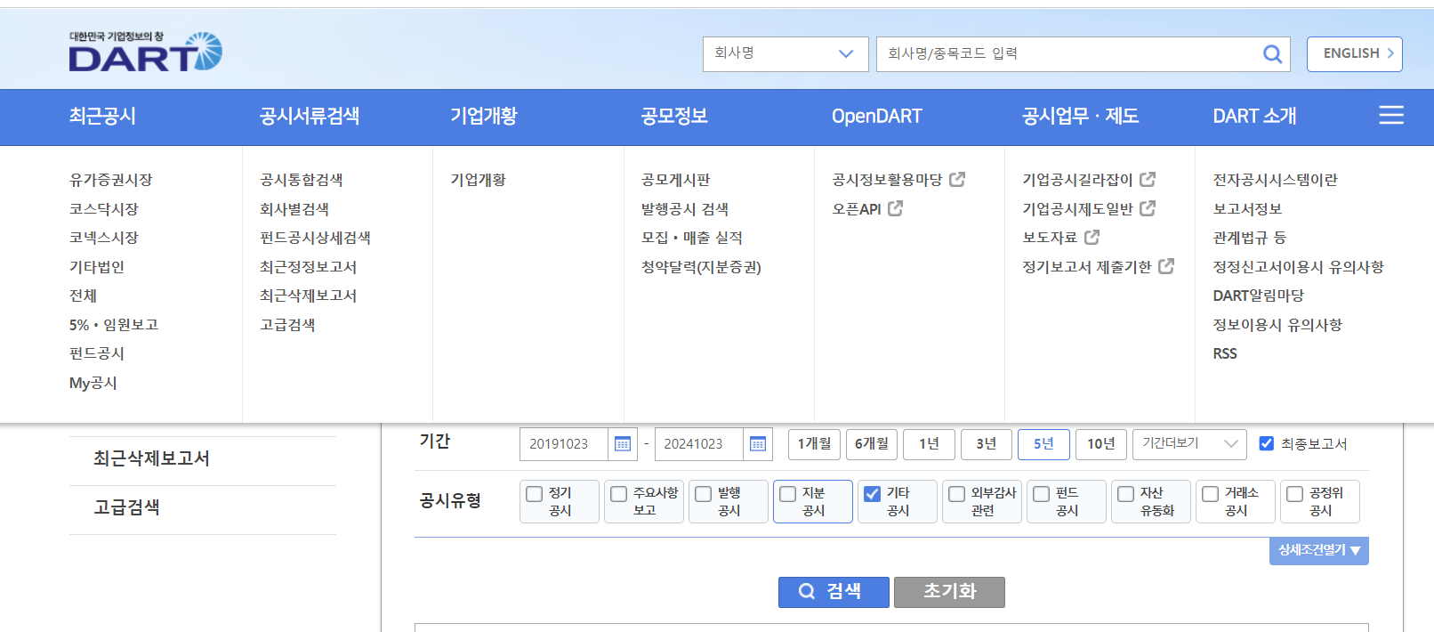Click the magnifier search icon in header
1434x632 pixels.
pyautogui.click(x=1272, y=54)
